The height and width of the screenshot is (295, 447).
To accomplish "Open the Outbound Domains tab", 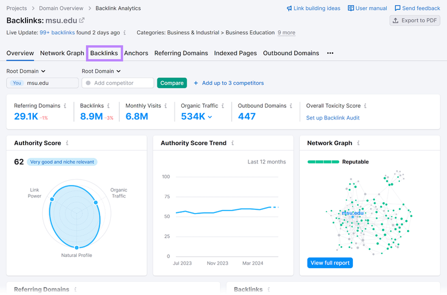I will pos(291,53).
